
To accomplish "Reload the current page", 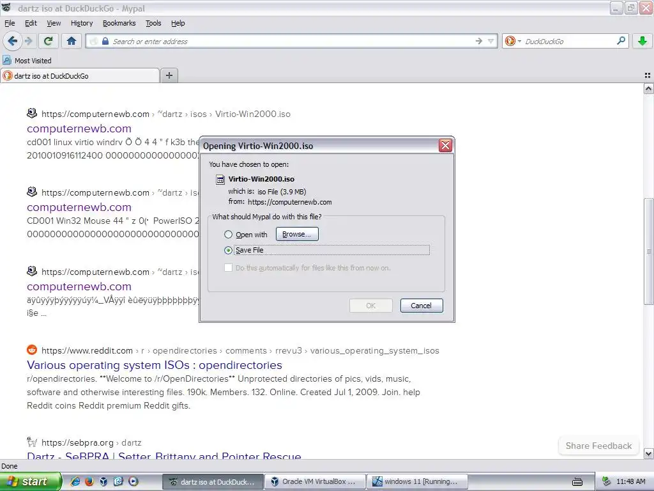I will point(49,41).
